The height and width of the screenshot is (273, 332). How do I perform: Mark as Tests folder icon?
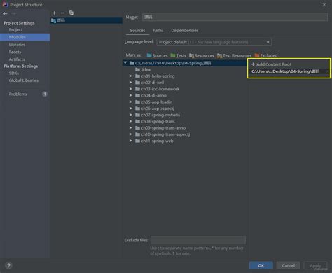[173, 55]
